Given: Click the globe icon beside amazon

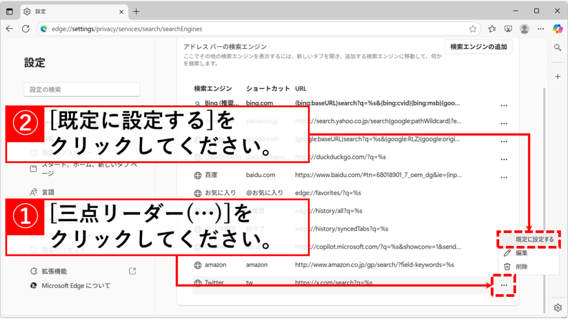Looking at the screenshot, I should [197, 265].
